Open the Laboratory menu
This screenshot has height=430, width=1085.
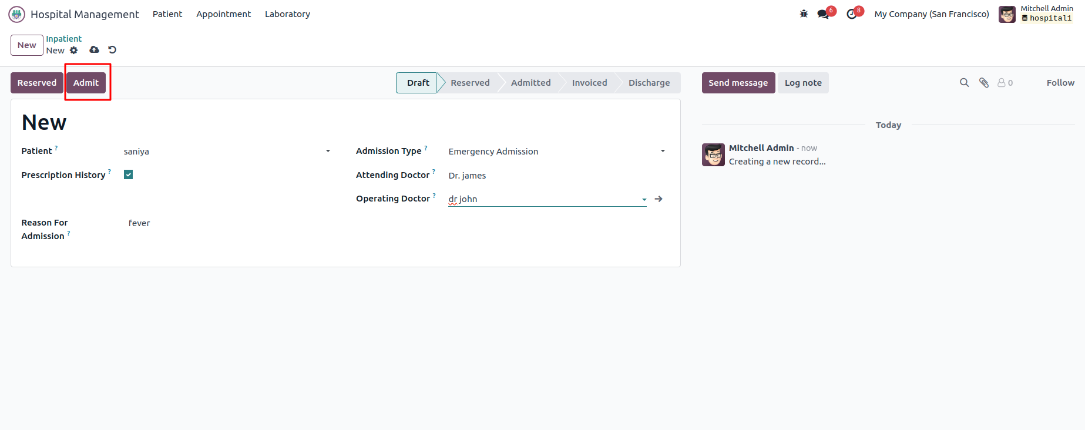(287, 14)
